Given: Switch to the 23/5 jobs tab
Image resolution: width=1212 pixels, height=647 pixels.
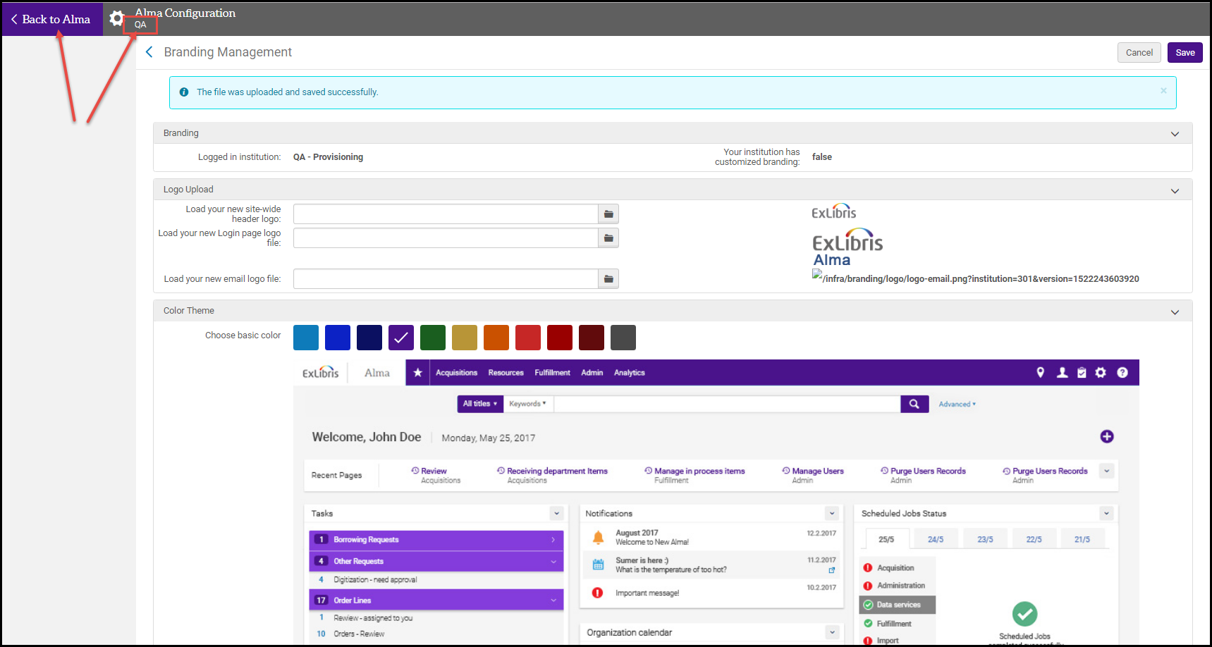Looking at the screenshot, I should tap(985, 539).
